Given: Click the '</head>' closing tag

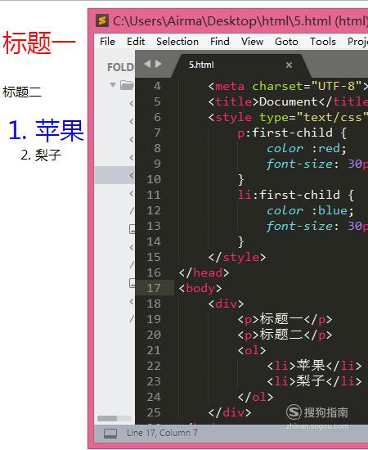Looking at the screenshot, I should pyautogui.click(x=204, y=272).
